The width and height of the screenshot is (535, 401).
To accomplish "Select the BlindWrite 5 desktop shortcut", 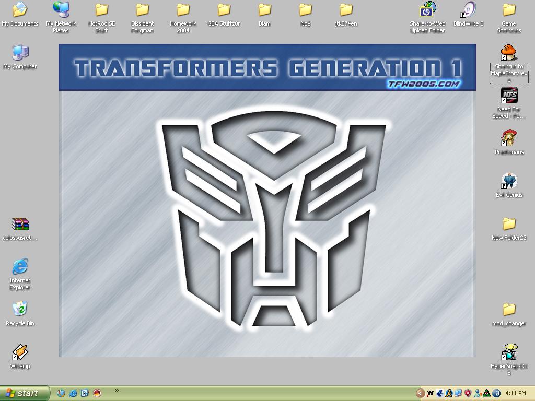I will (469, 10).
